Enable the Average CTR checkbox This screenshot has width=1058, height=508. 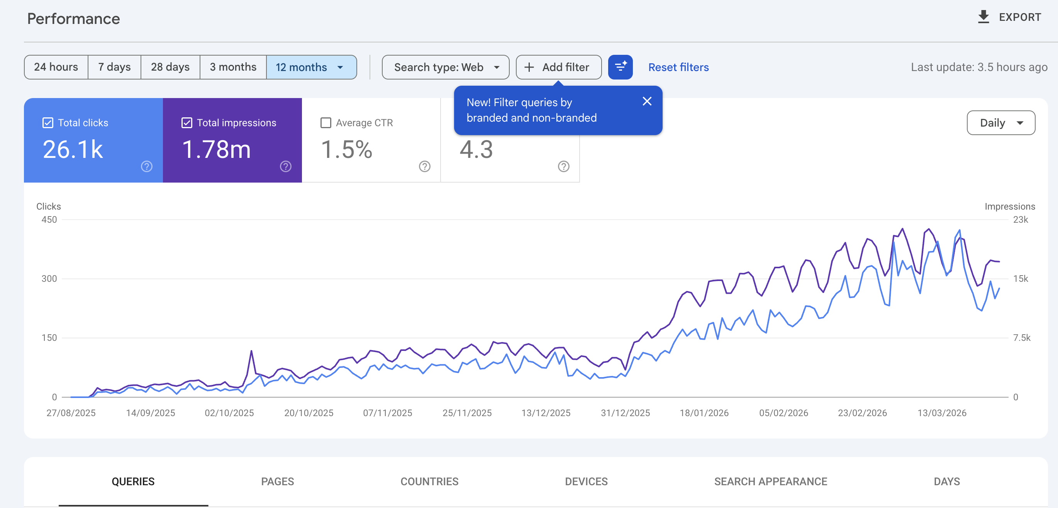coord(326,123)
